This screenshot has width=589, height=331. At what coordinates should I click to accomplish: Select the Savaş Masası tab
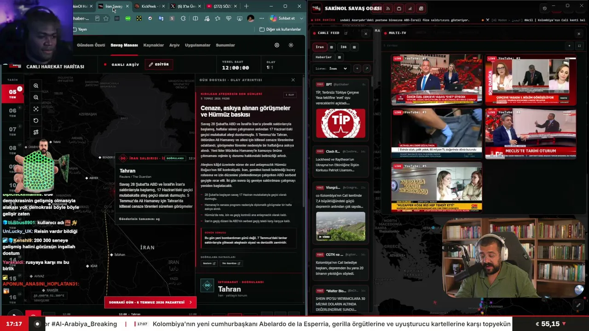124,45
